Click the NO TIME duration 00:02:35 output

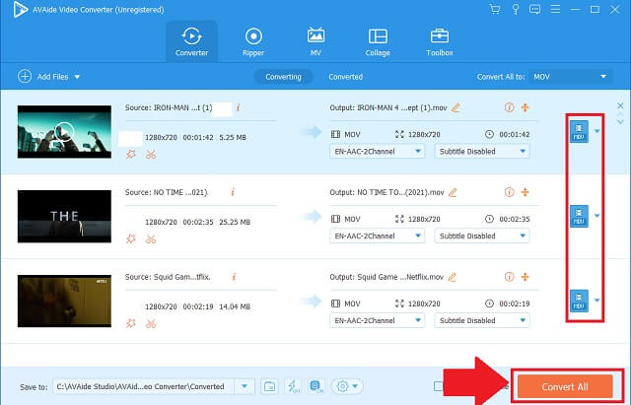pyautogui.click(x=515, y=219)
